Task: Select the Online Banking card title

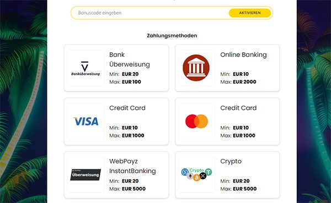Action: coord(243,54)
